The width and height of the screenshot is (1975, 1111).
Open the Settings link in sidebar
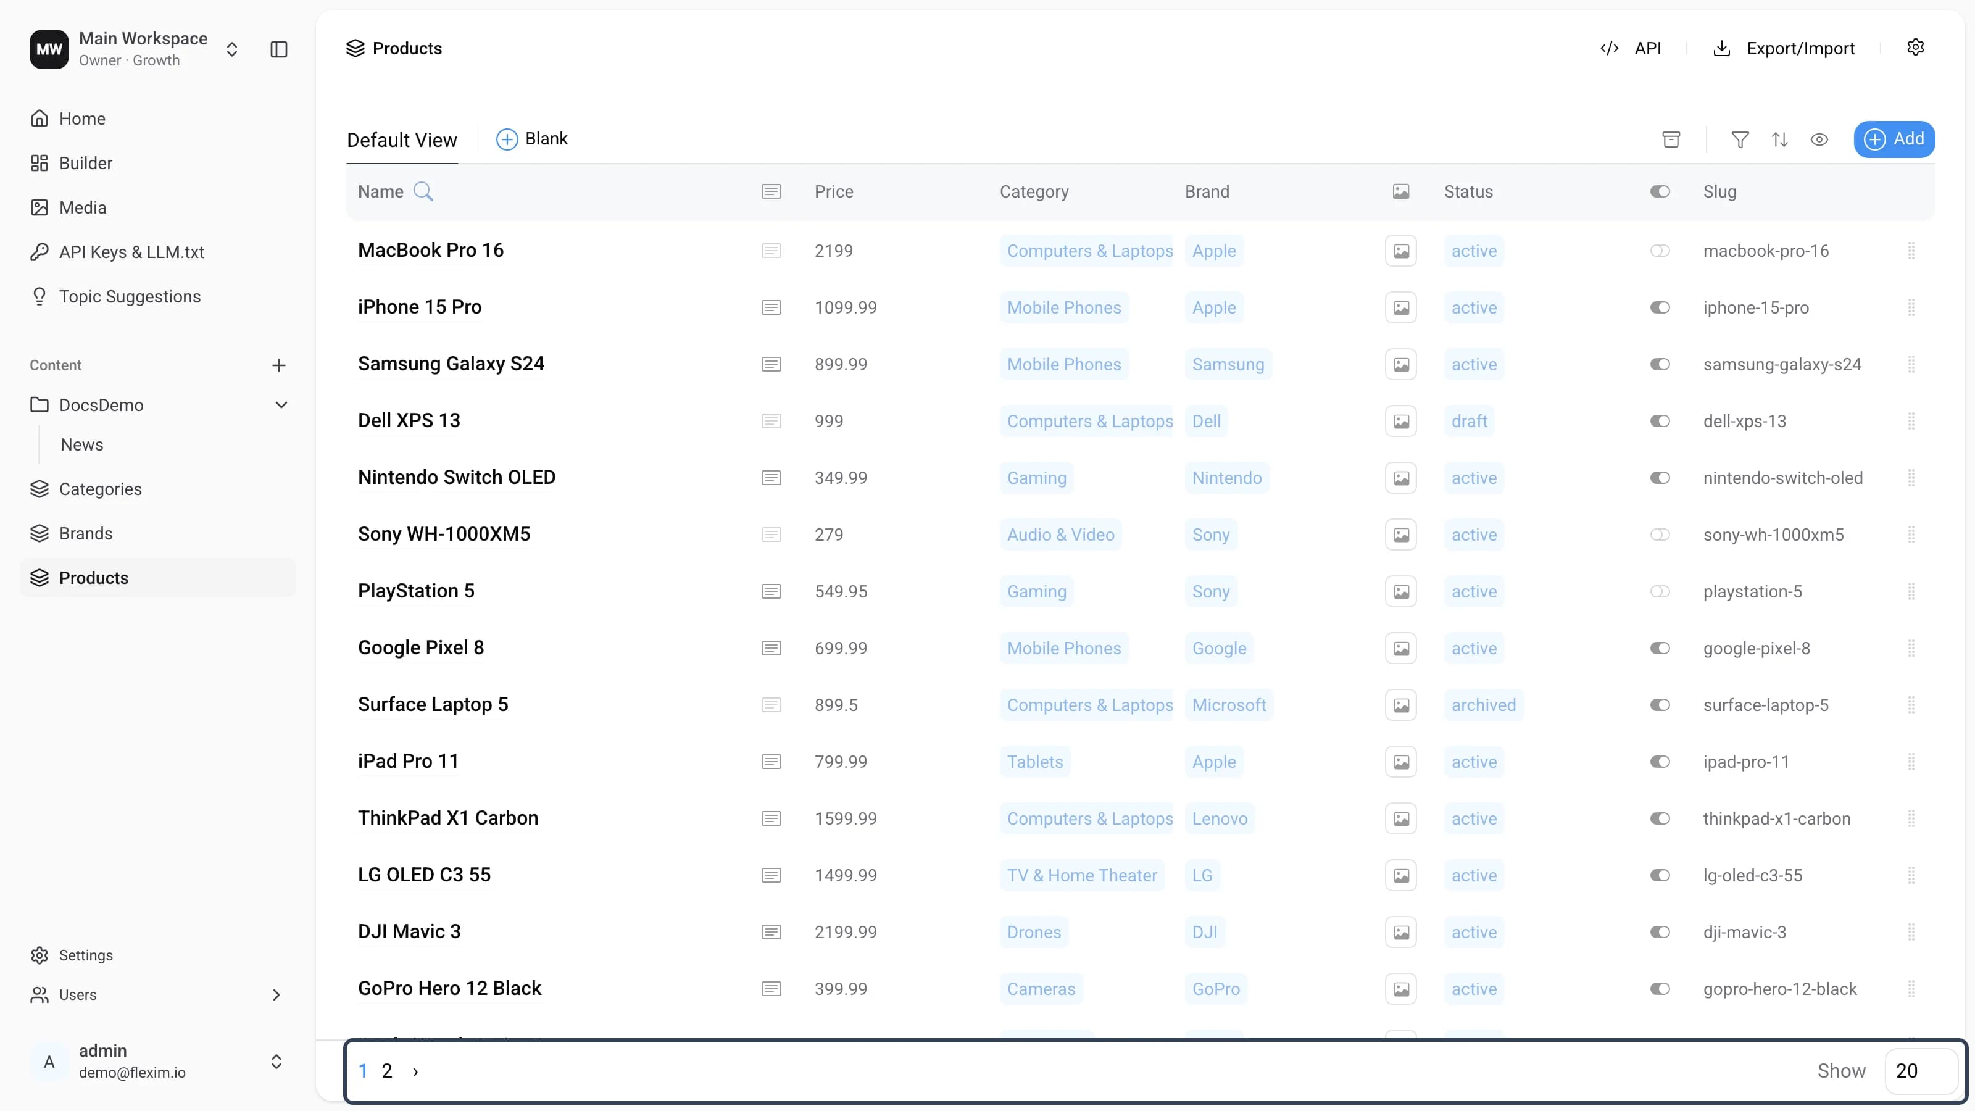85,955
